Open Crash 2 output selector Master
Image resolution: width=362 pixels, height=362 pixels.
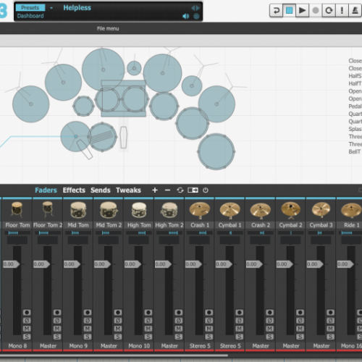pyautogui.click(x=261, y=346)
